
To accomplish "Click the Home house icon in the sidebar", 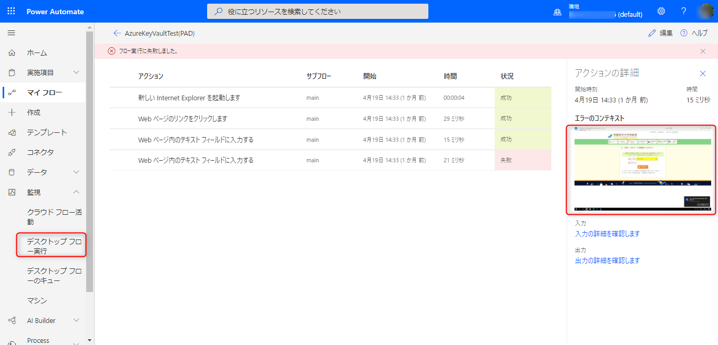I will click(12, 53).
